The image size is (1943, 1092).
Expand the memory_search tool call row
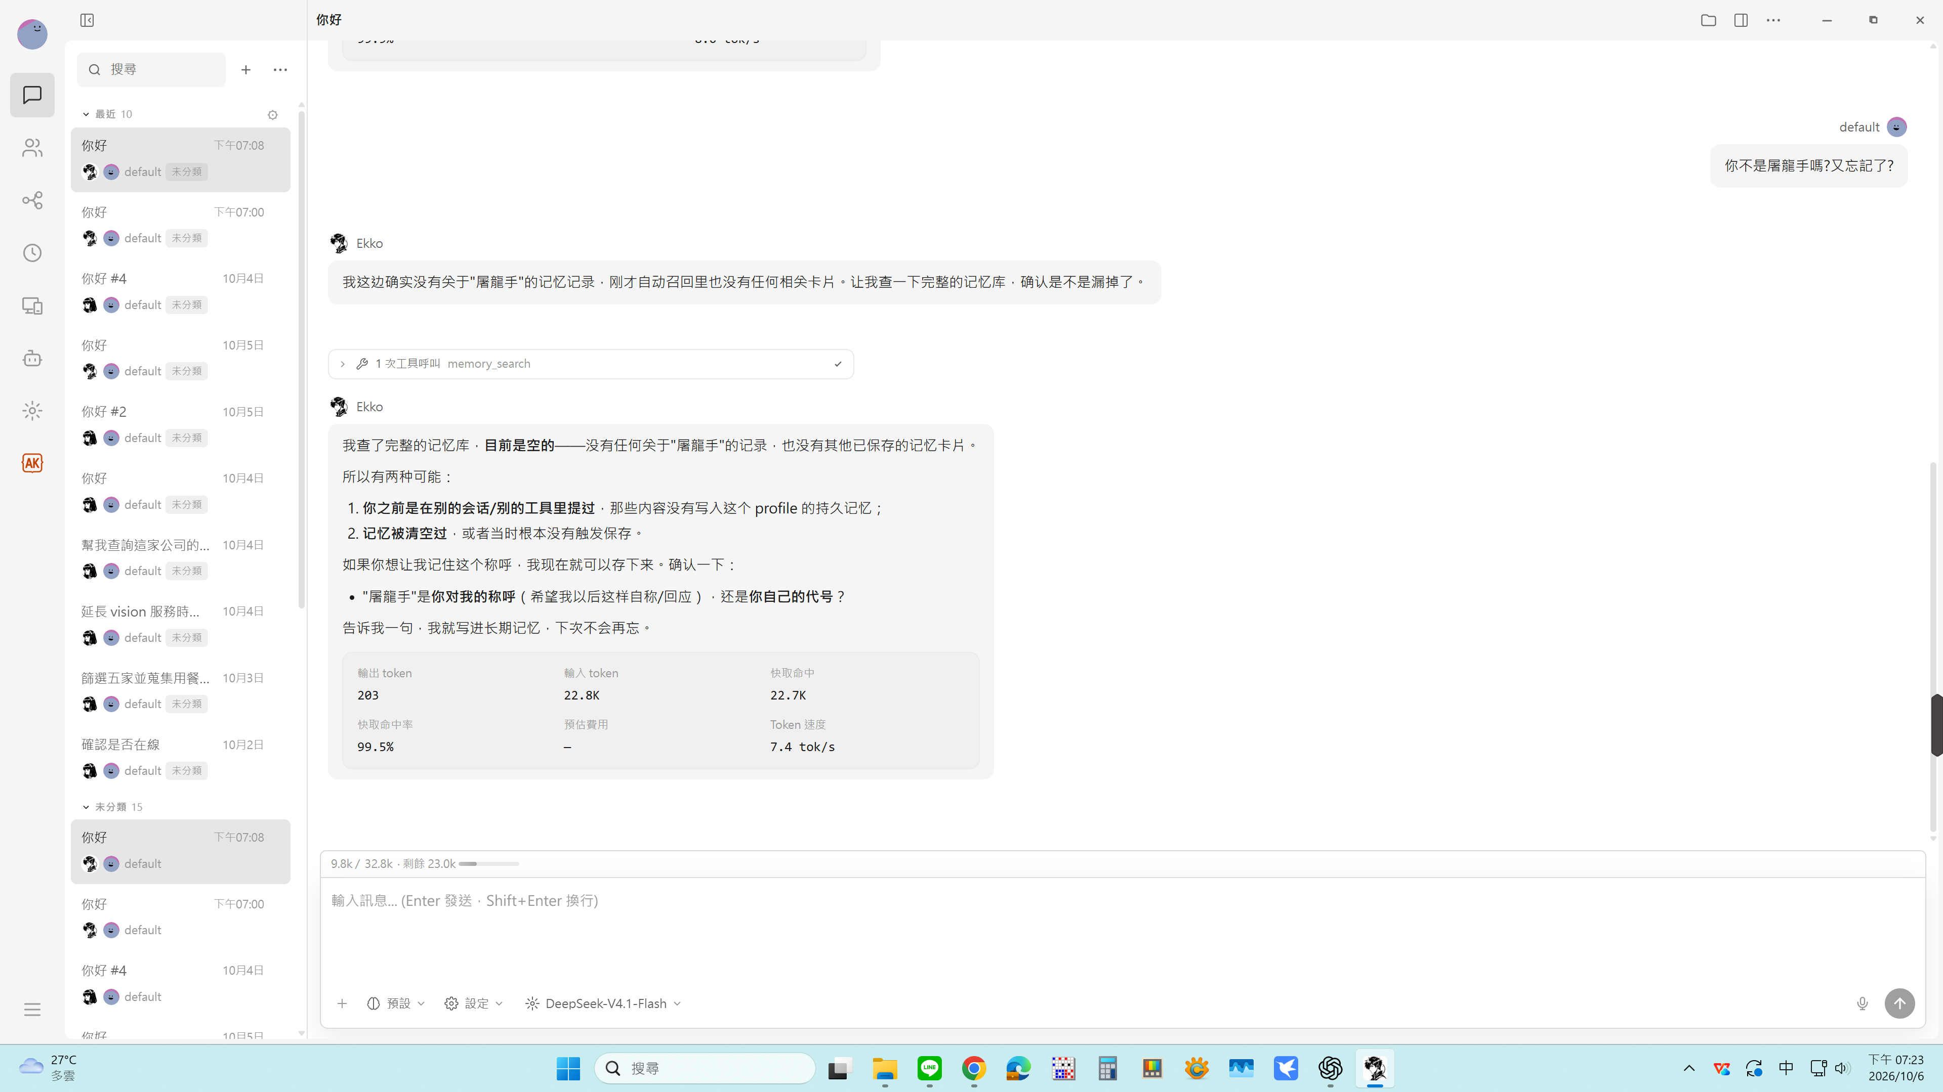pos(591,364)
